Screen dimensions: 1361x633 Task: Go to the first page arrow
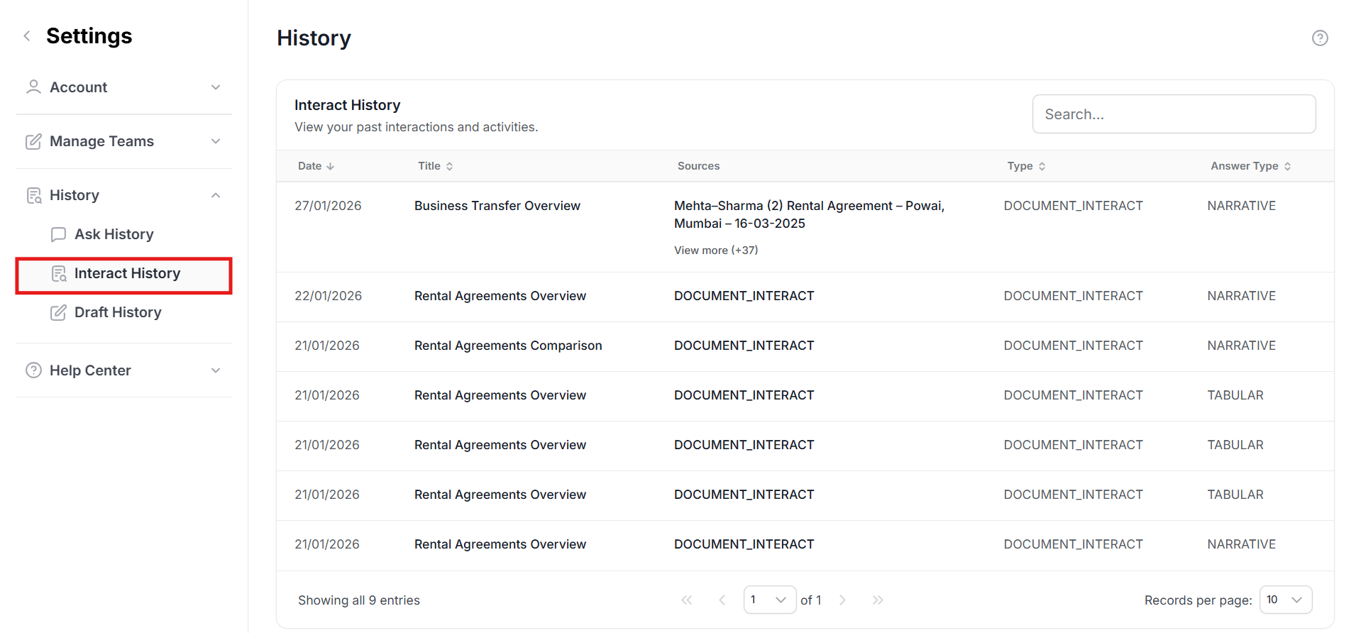click(x=686, y=600)
